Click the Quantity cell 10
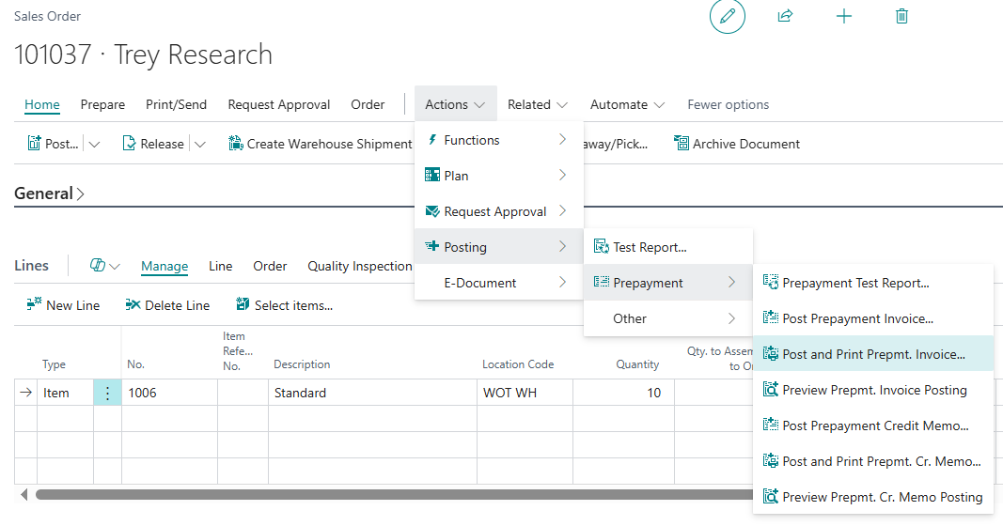 tap(623, 393)
